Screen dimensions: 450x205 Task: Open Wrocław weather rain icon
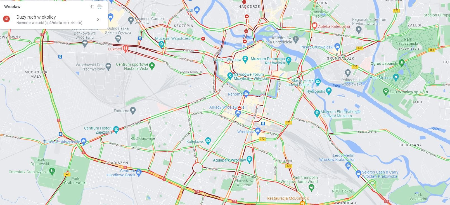click(x=100, y=6)
